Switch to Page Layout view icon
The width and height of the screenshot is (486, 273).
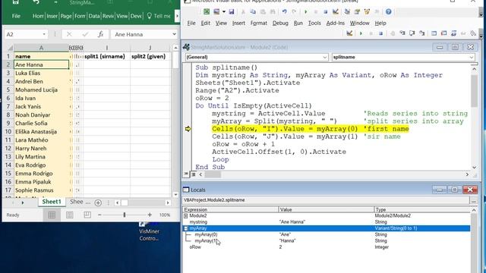click(69, 215)
